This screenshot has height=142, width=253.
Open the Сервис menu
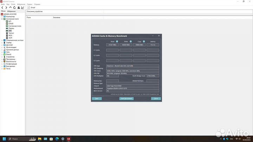pos(30,4)
